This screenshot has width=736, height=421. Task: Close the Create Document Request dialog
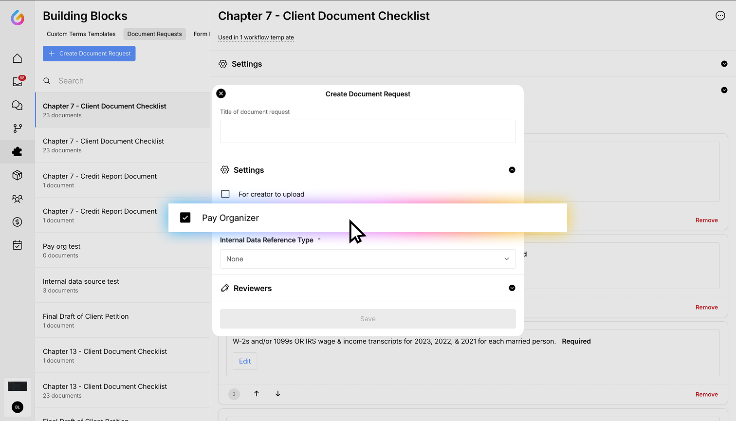coord(221,93)
